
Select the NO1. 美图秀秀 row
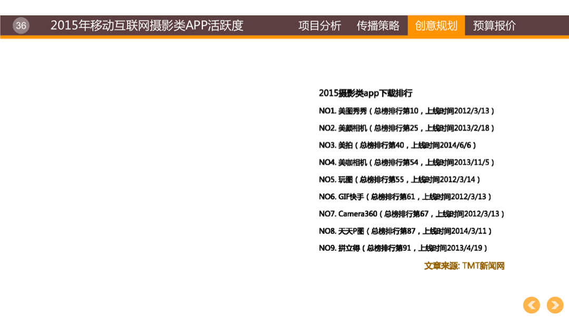pos(406,111)
